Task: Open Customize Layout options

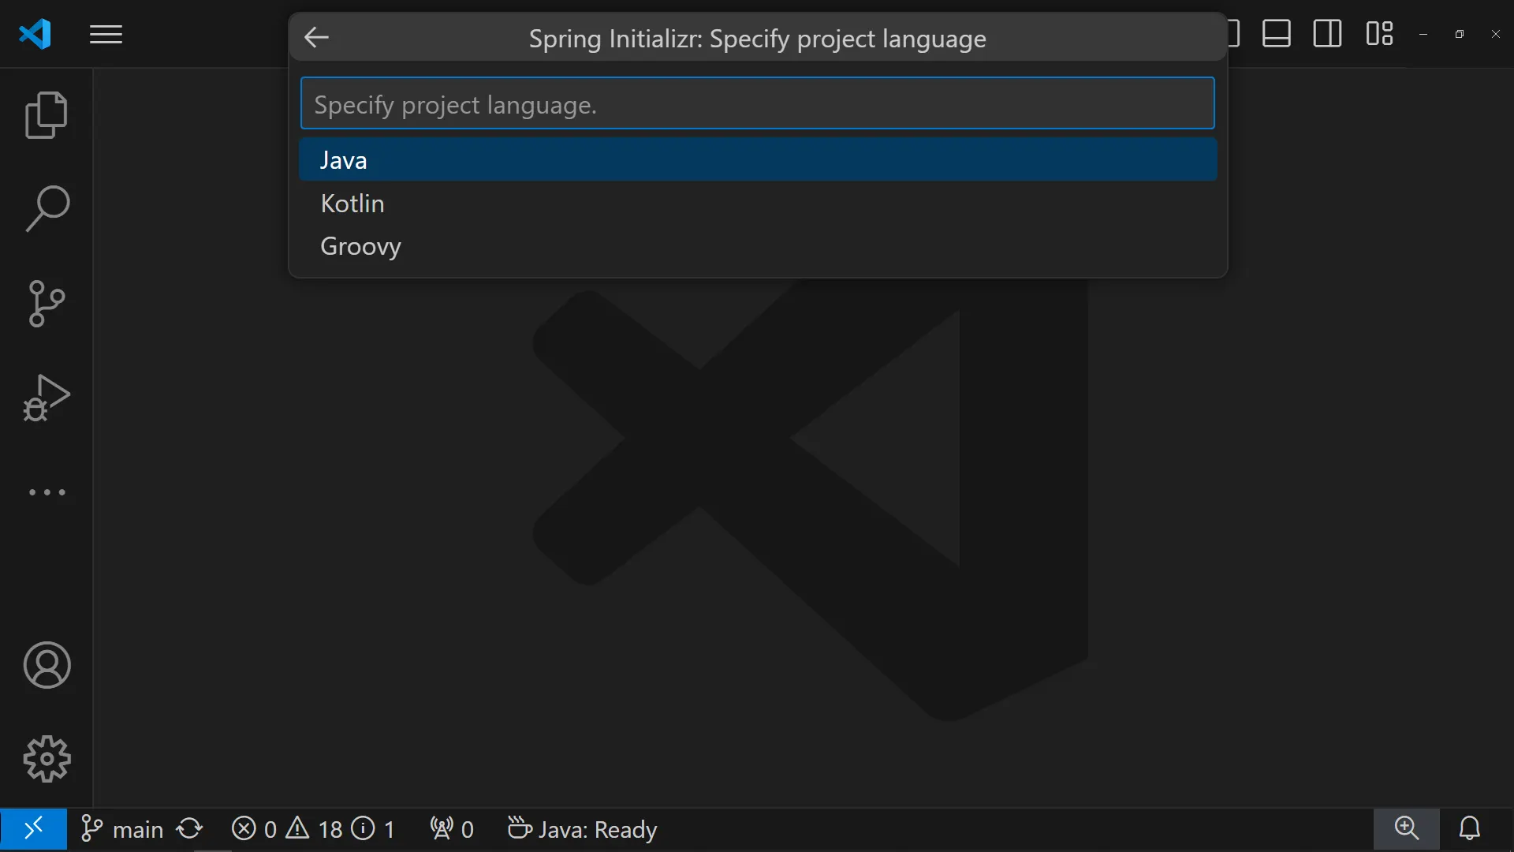Action: pos(1379,34)
